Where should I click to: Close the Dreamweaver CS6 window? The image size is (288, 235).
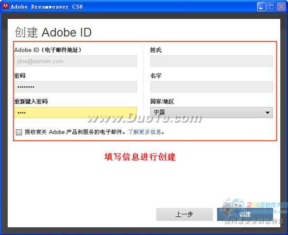point(281,7)
